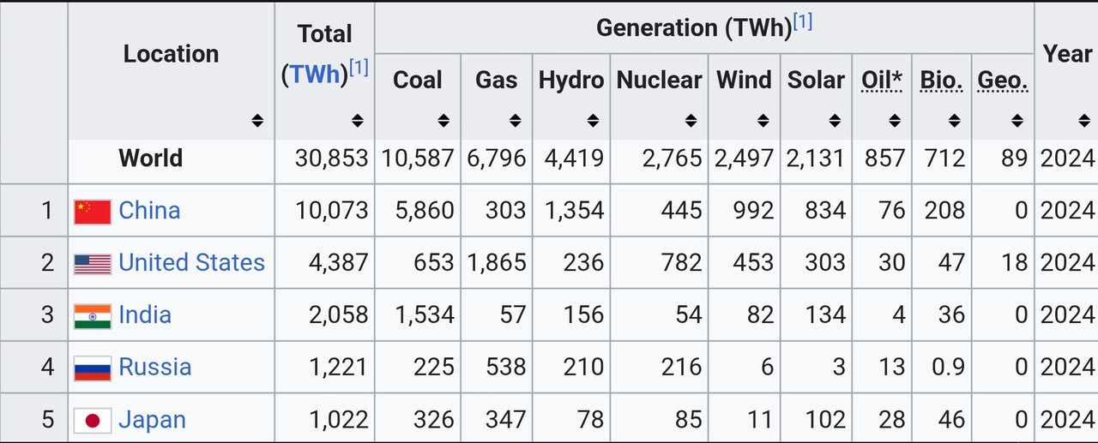Sort table by Location column arrows
The height and width of the screenshot is (443, 1098).
coord(257,121)
